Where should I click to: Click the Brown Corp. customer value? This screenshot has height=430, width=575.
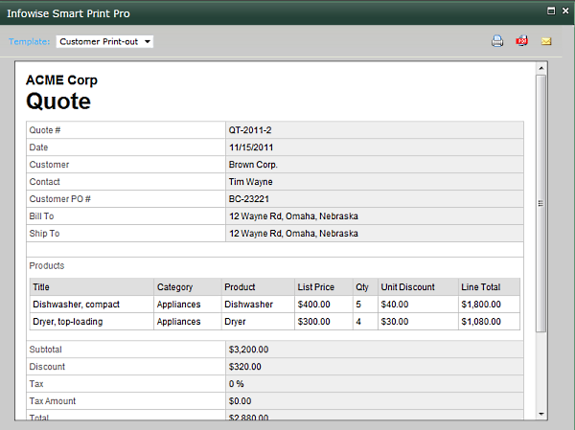coord(253,165)
